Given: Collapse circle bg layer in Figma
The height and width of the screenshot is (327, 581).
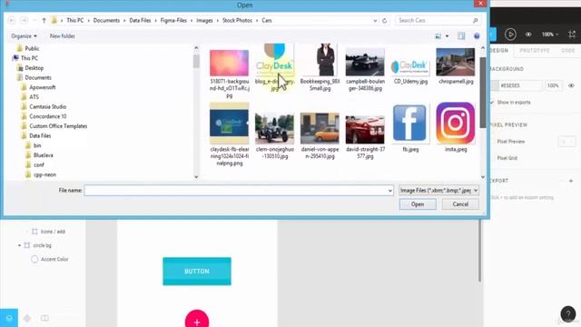Looking at the screenshot, I should click(x=19, y=245).
